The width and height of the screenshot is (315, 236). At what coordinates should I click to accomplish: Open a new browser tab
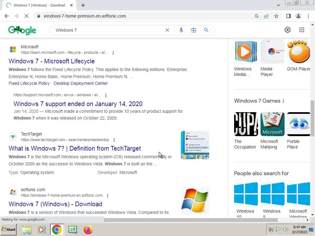tap(83, 6)
